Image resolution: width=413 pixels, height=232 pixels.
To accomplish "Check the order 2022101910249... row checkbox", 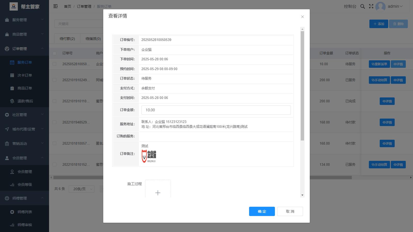I will pos(54,80).
